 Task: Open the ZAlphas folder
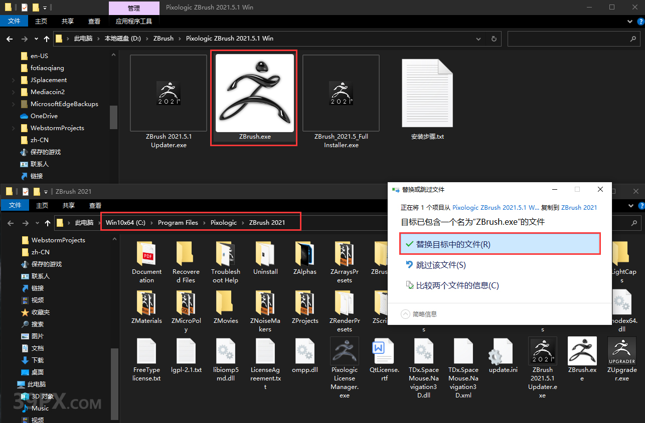point(305,258)
